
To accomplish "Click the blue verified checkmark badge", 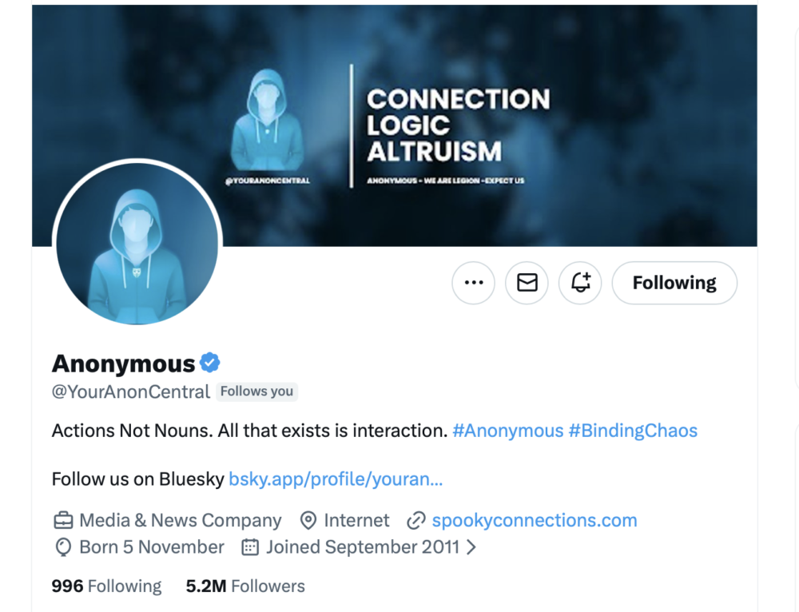I will coord(209,363).
